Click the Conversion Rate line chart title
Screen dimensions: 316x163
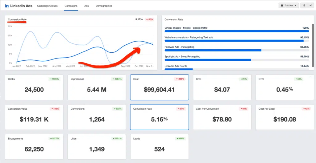[x=17, y=20]
